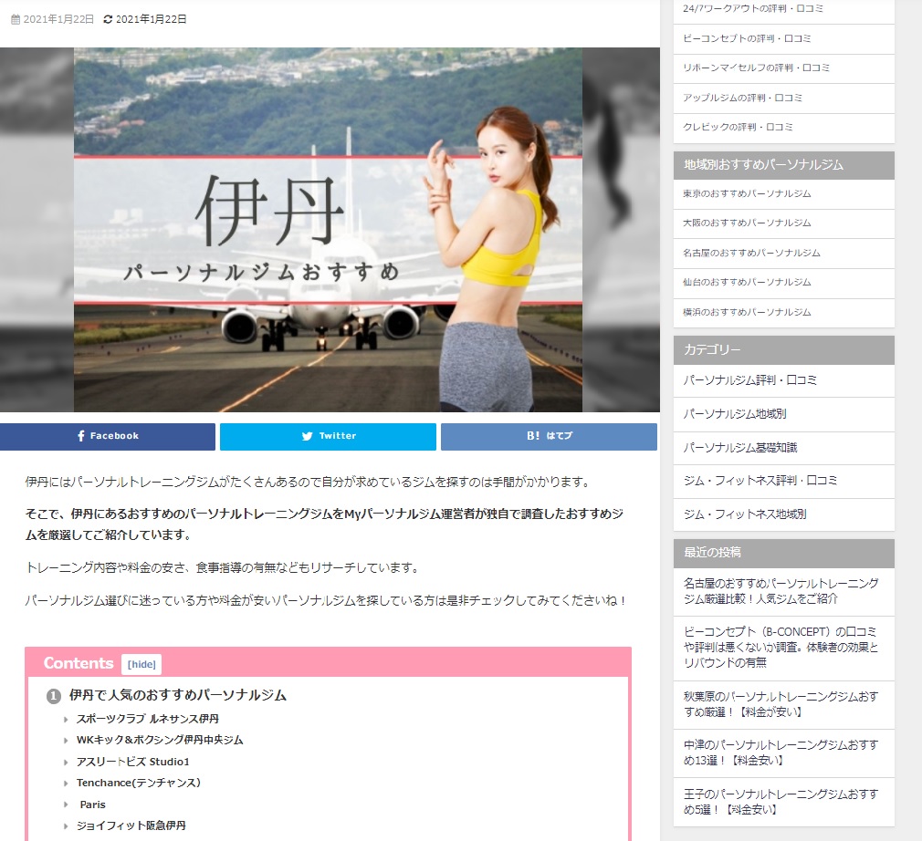Click the 伊丹 featured header image
Image resolution: width=922 pixels, height=841 pixels.
coord(328,230)
